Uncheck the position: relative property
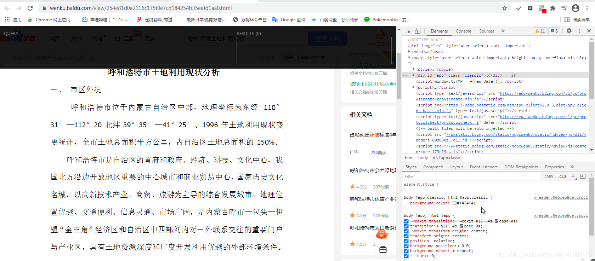The width and height of the screenshot is (595, 261). click(x=406, y=241)
